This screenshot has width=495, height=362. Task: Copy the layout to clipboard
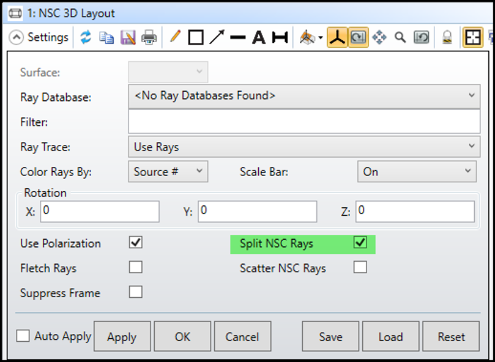[105, 37]
